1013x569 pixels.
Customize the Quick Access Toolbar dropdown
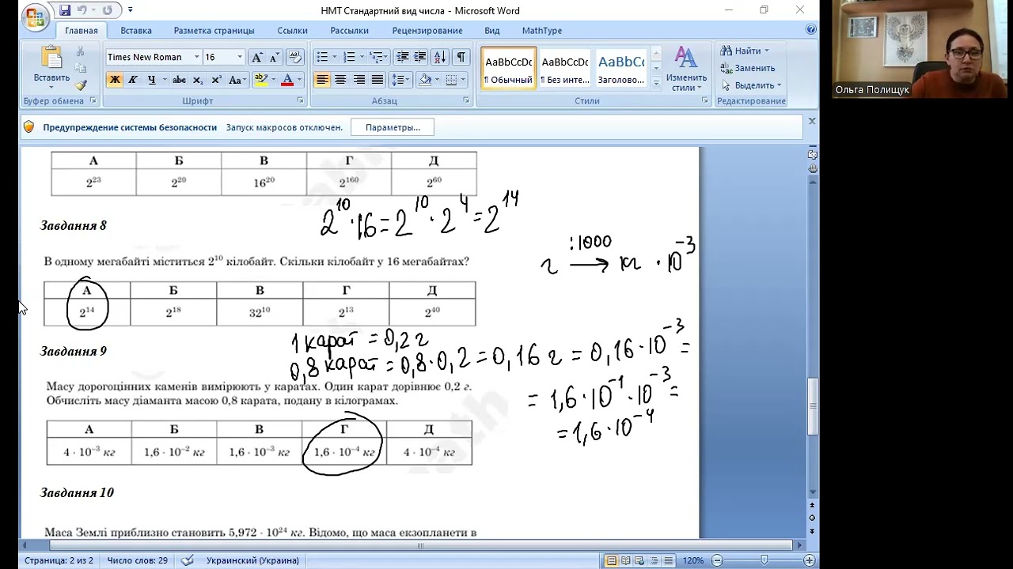tap(131, 10)
